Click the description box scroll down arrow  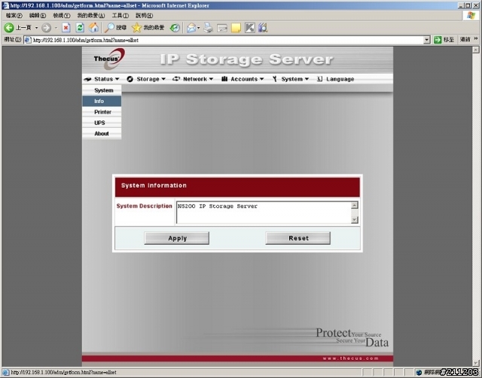point(355,220)
